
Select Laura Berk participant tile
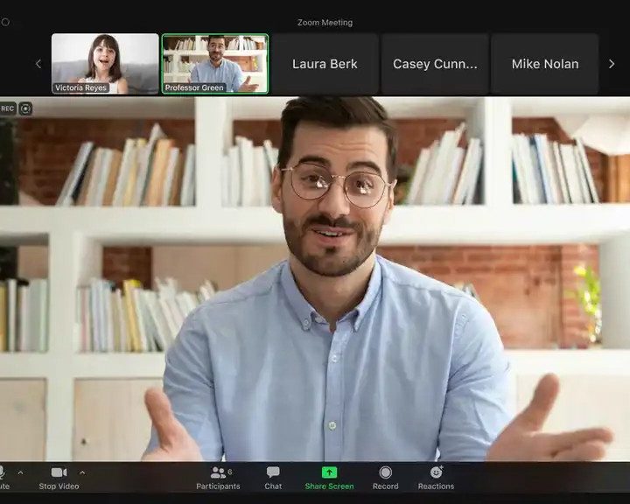pos(325,64)
